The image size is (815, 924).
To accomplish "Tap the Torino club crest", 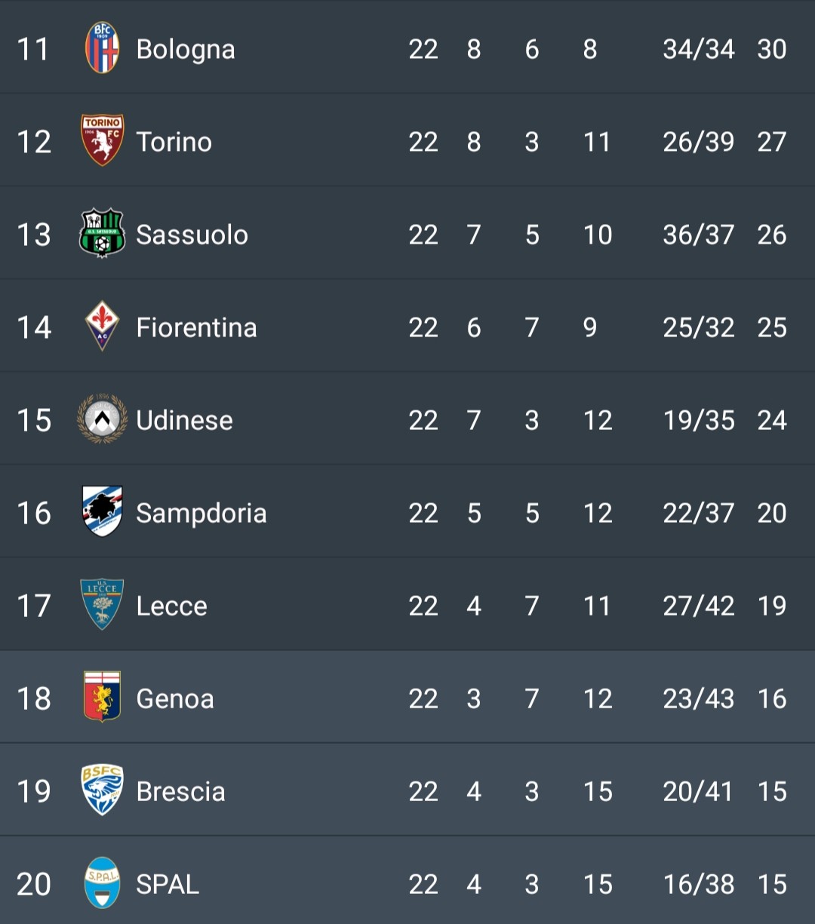I will click(x=102, y=141).
